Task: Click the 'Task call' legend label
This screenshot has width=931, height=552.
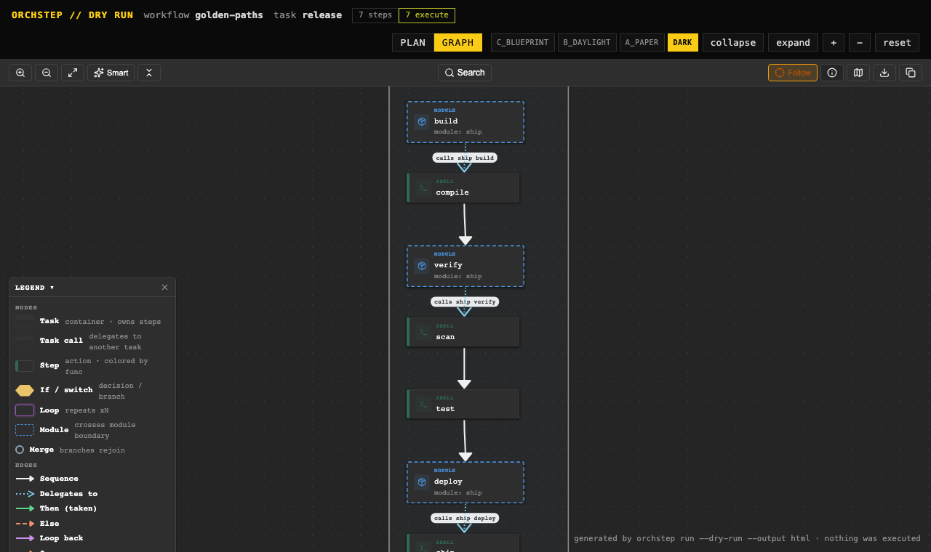Action: pyautogui.click(x=61, y=341)
